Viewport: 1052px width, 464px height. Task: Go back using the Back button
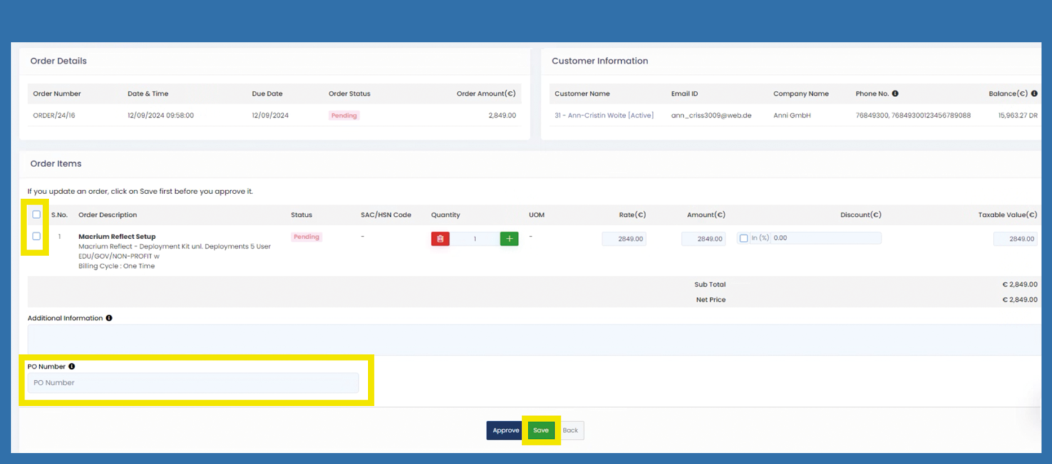click(x=570, y=430)
